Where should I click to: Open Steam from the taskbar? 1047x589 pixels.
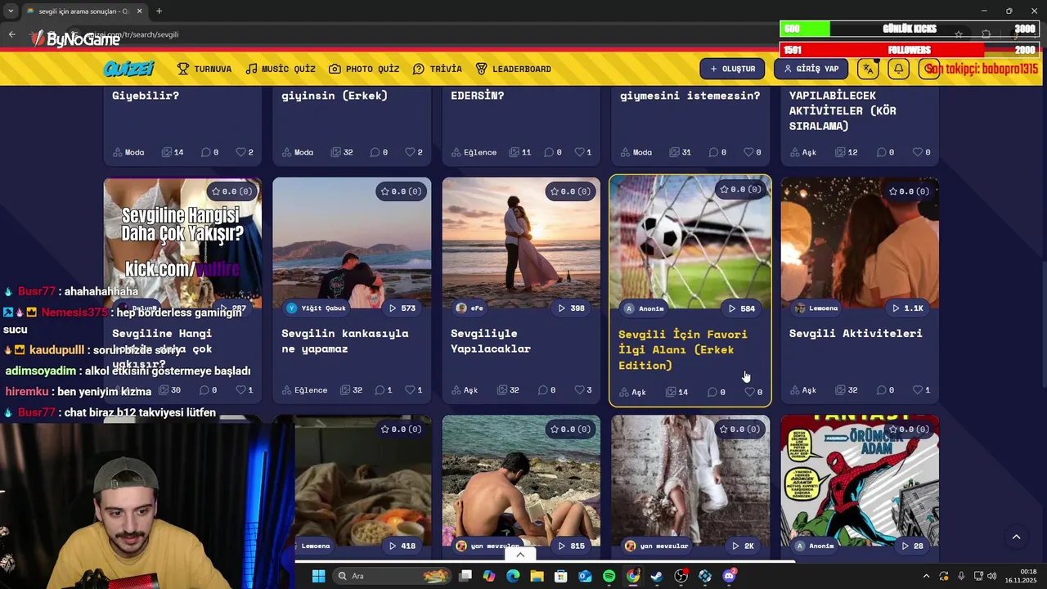coord(657,576)
